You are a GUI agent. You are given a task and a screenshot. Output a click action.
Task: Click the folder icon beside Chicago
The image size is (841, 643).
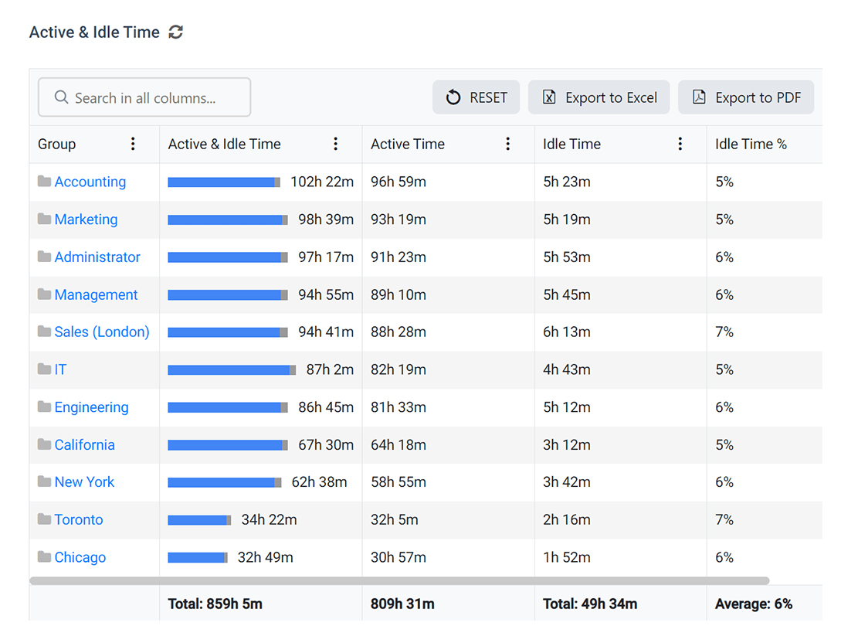43,557
